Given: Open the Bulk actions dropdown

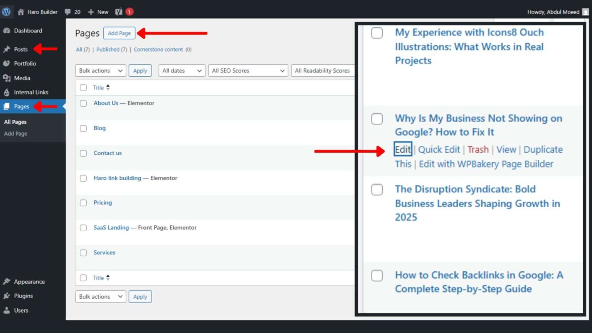Looking at the screenshot, I should (100, 71).
